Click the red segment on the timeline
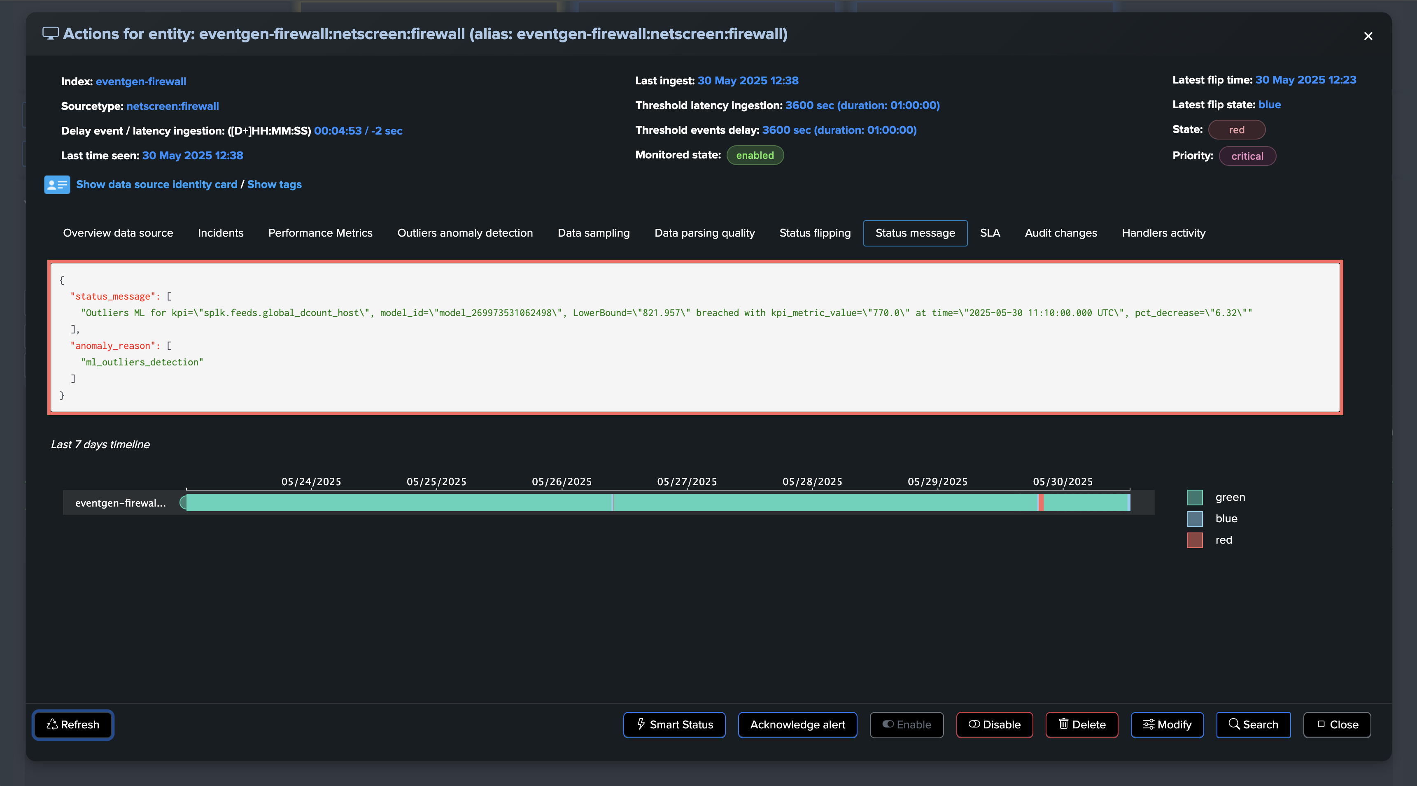Image resolution: width=1417 pixels, height=786 pixels. 1040,502
